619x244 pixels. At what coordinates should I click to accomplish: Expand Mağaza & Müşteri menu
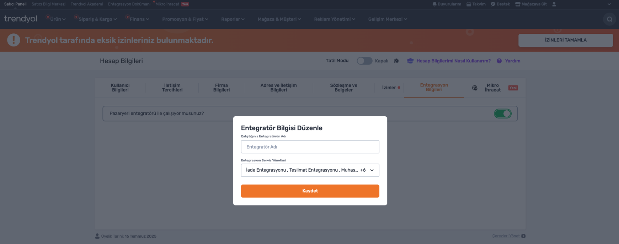pyautogui.click(x=279, y=19)
